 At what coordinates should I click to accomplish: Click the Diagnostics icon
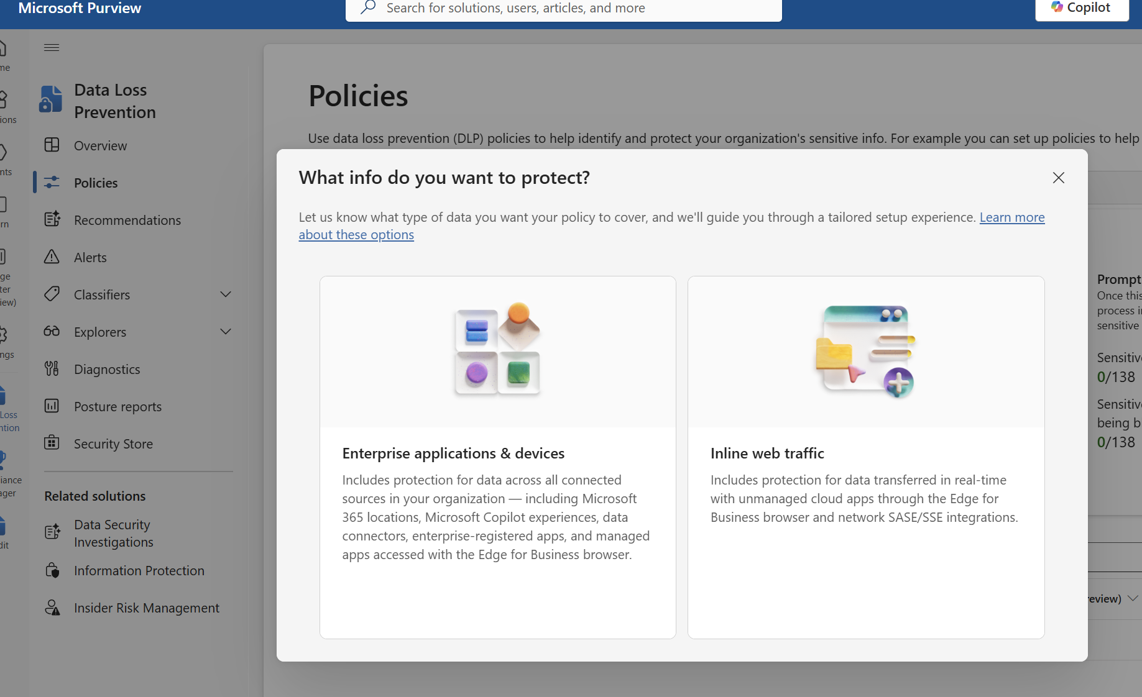coord(52,369)
